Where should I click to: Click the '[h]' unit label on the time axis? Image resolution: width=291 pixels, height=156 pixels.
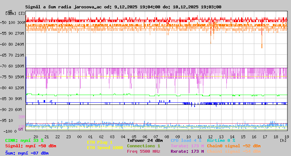click(x=283, y=140)
